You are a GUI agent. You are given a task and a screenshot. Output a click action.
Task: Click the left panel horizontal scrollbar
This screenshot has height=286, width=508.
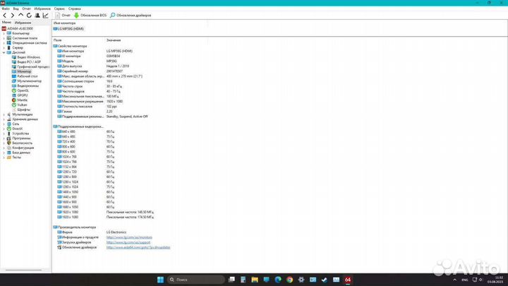pos(23,270)
